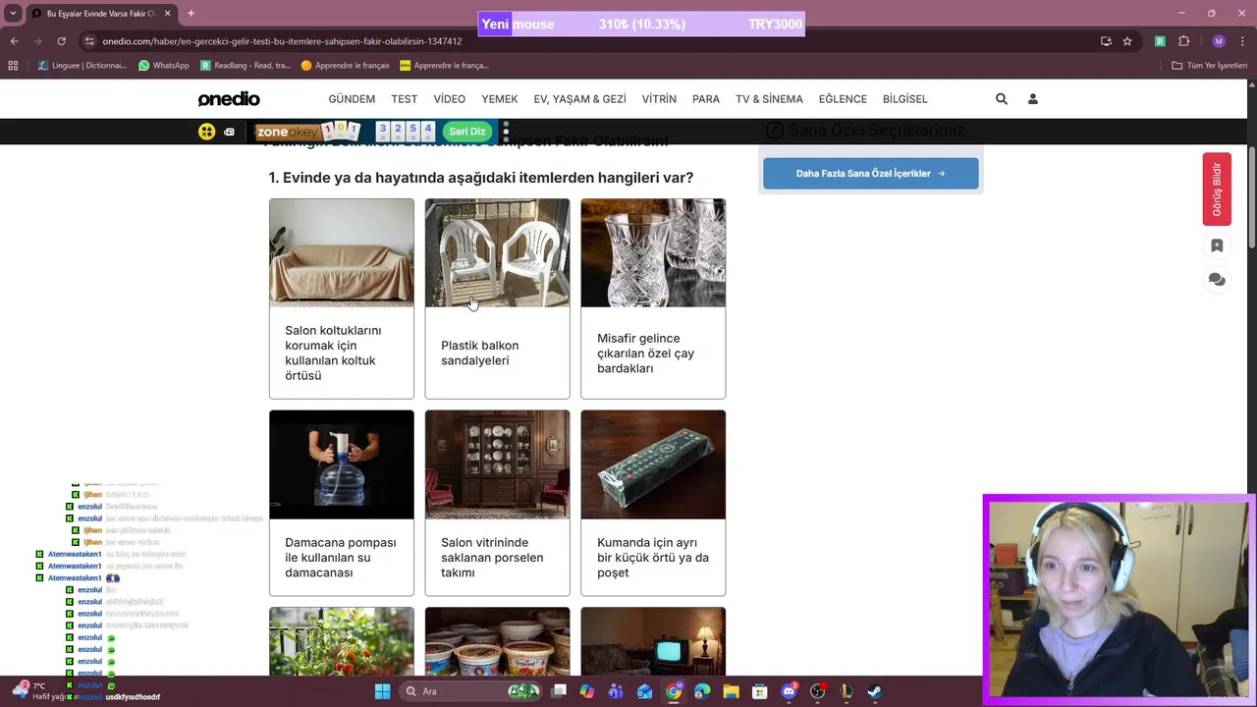Open VİTRİN menu item
Viewport: 1257px width, 707px height.
coord(659,99)
